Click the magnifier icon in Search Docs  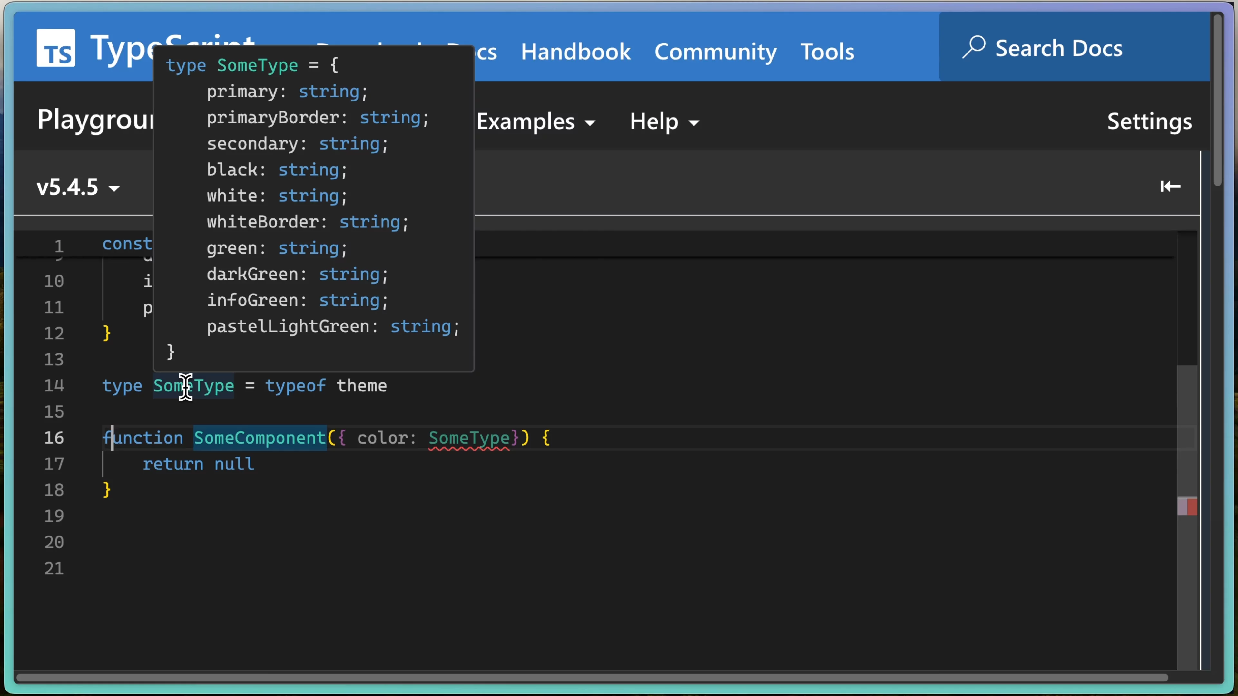[974, 47]
